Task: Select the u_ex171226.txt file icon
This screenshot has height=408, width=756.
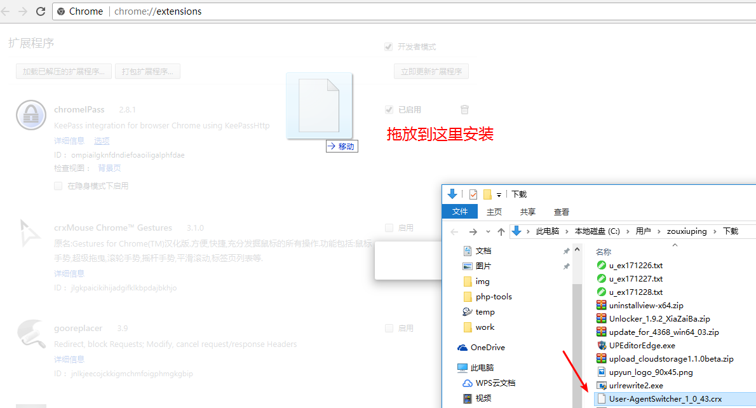Action: pos(601,265)
